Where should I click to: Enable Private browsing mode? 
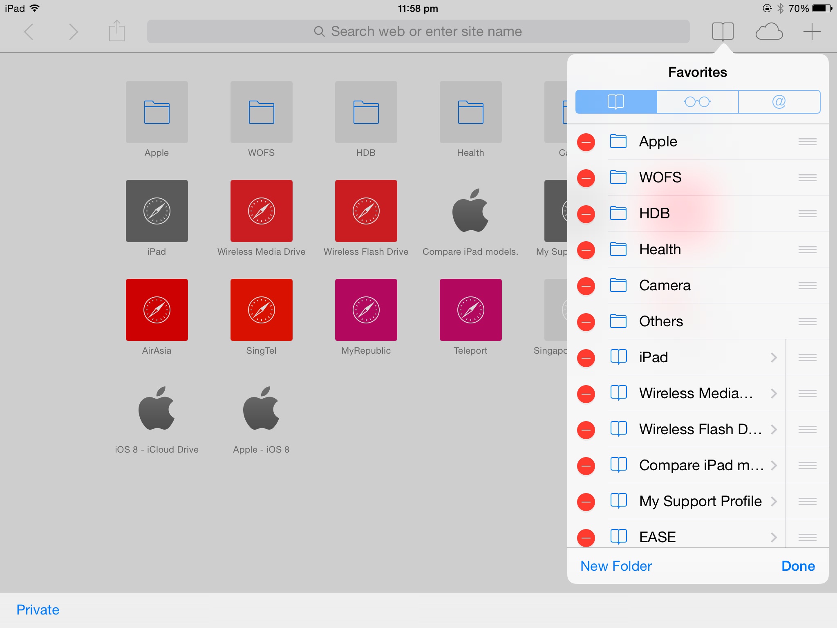click(37, 610)
